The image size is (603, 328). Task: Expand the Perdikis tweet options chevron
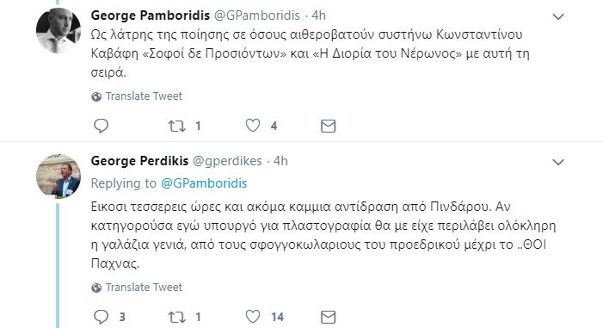[558, 162]
